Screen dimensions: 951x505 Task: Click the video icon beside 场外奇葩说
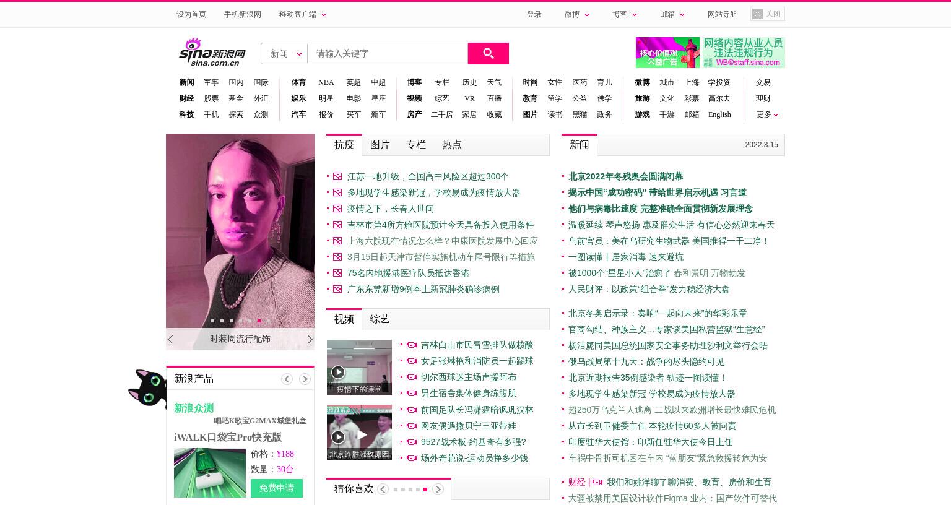coord(412,458)
